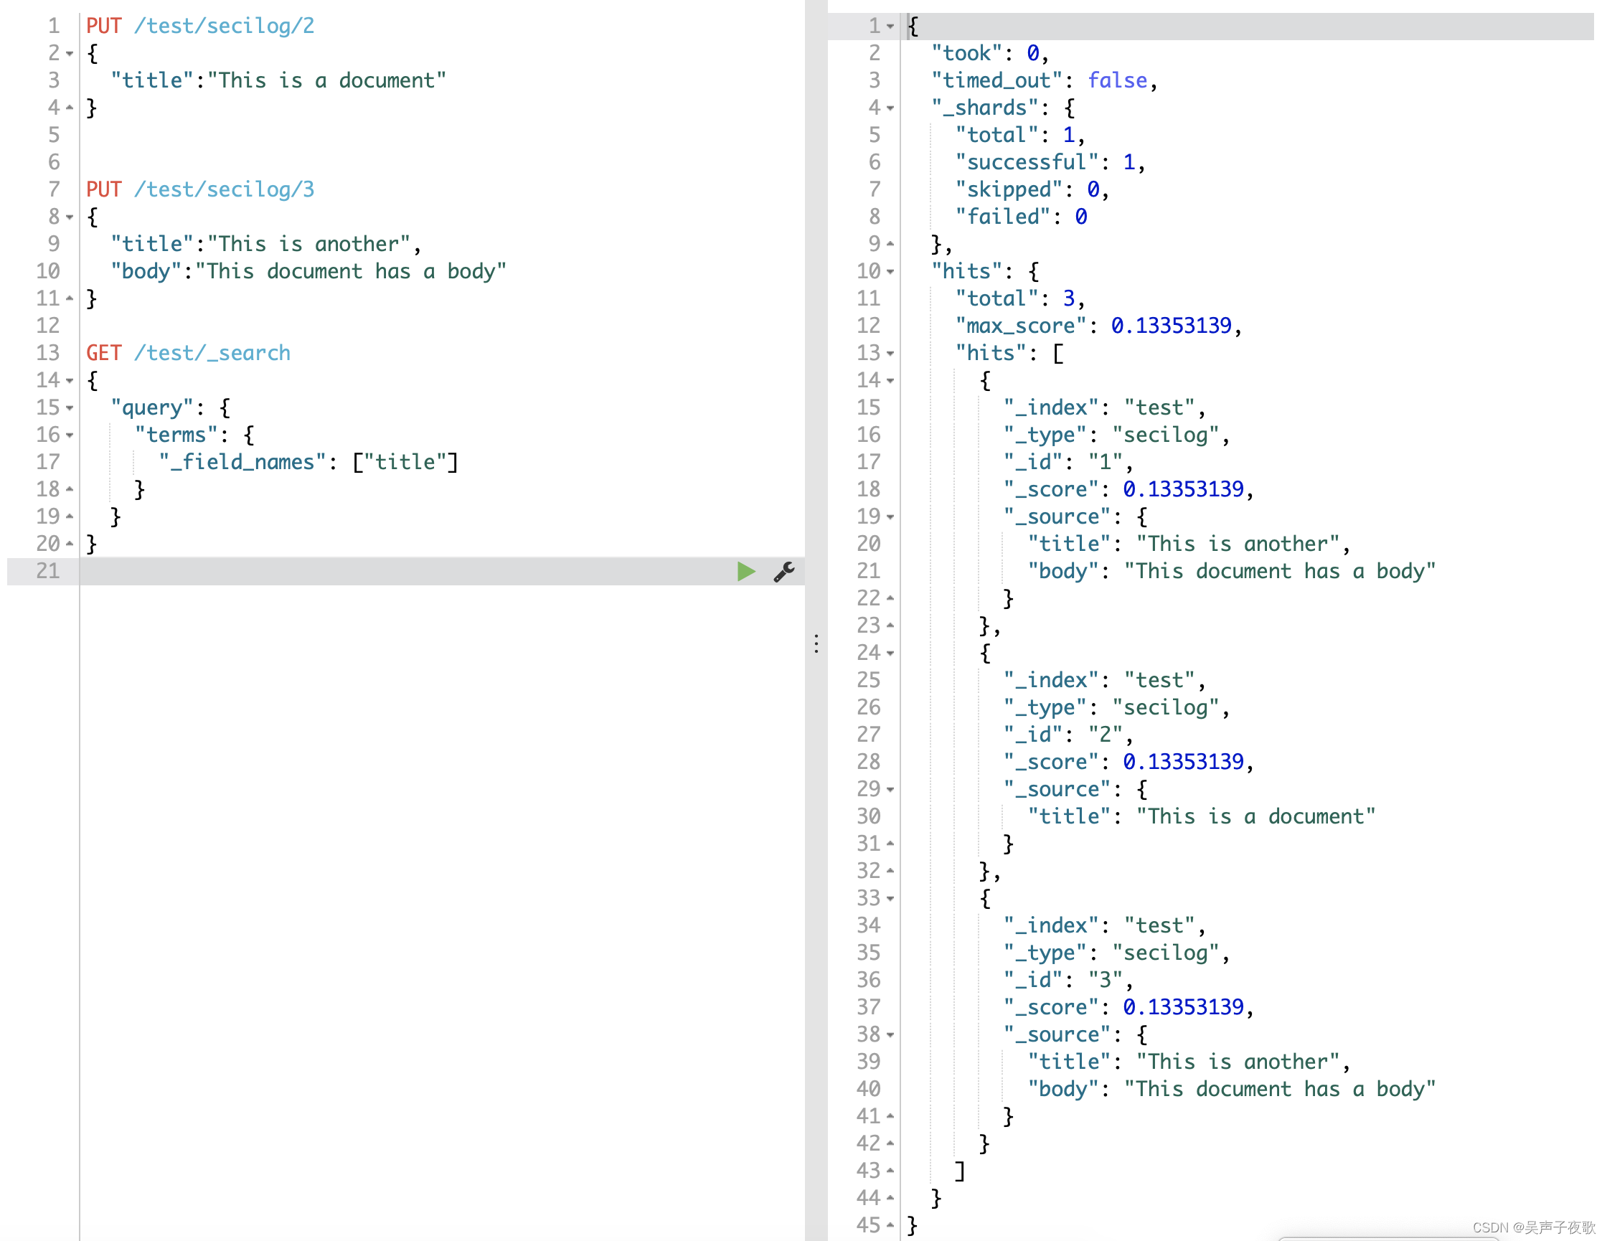This screenshot has width=1607, height=1241.
Task: Collapse the fold arrow at request line 2
Action: (x=70, y=54)
